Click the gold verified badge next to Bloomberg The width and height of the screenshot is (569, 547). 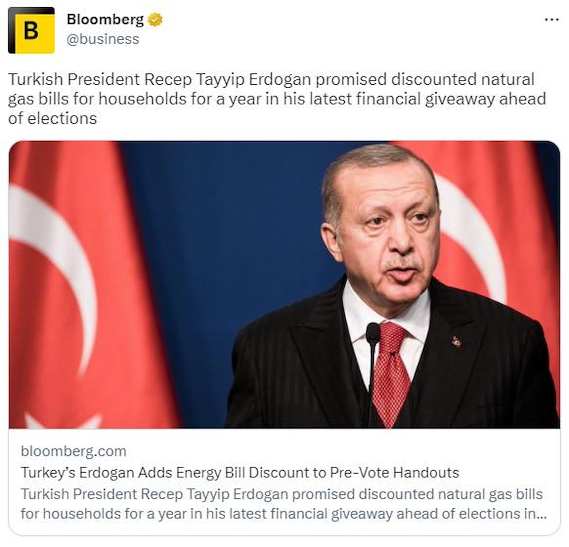pos(155,19)
